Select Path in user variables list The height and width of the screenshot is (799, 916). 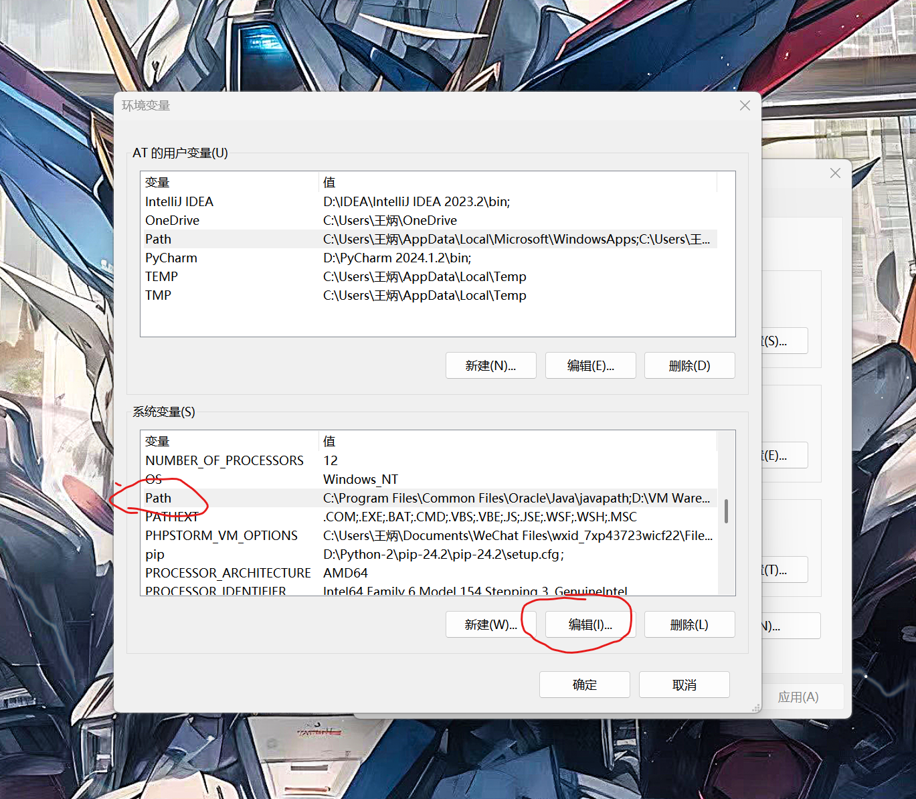[428, 239]
